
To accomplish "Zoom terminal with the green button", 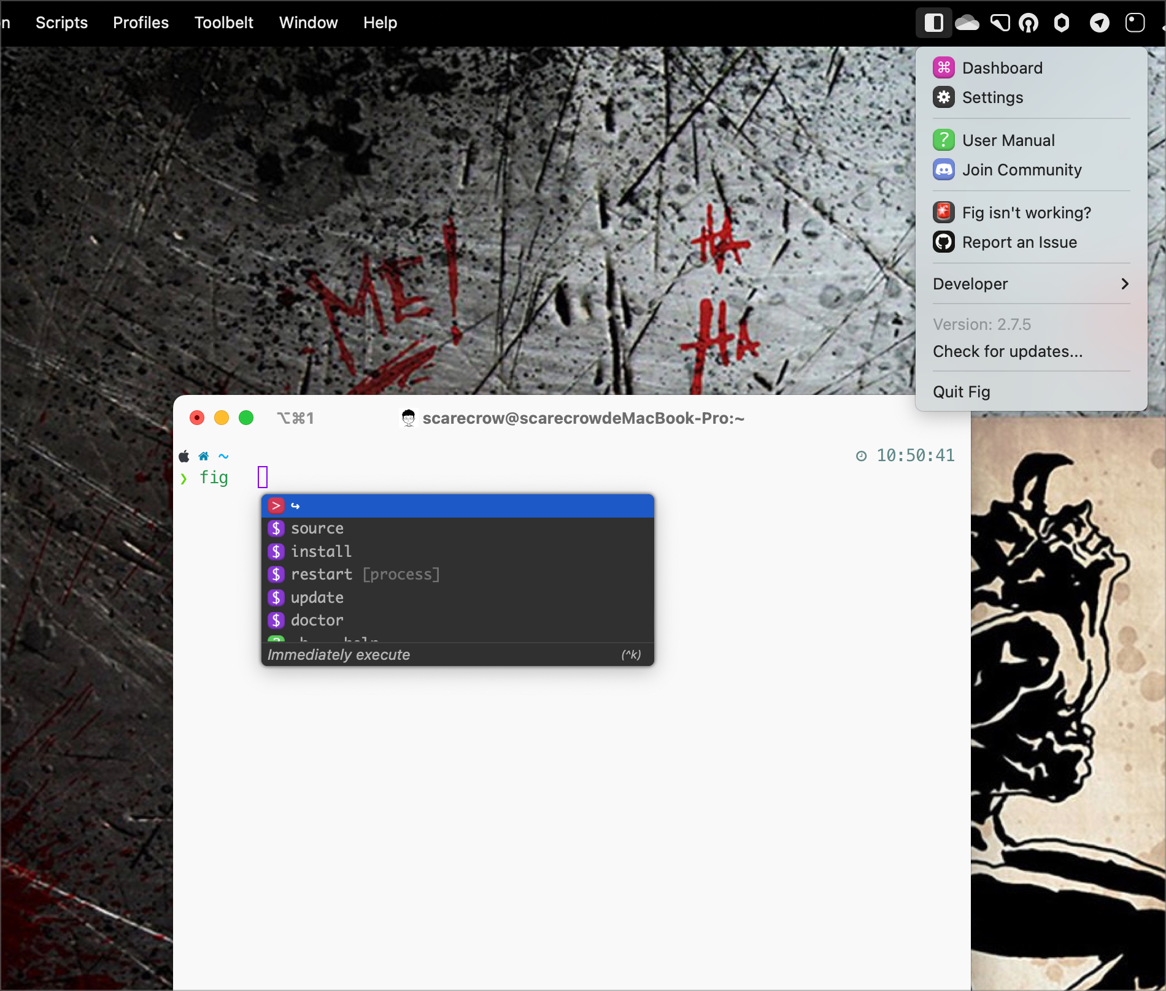I will tap(246, 418).
